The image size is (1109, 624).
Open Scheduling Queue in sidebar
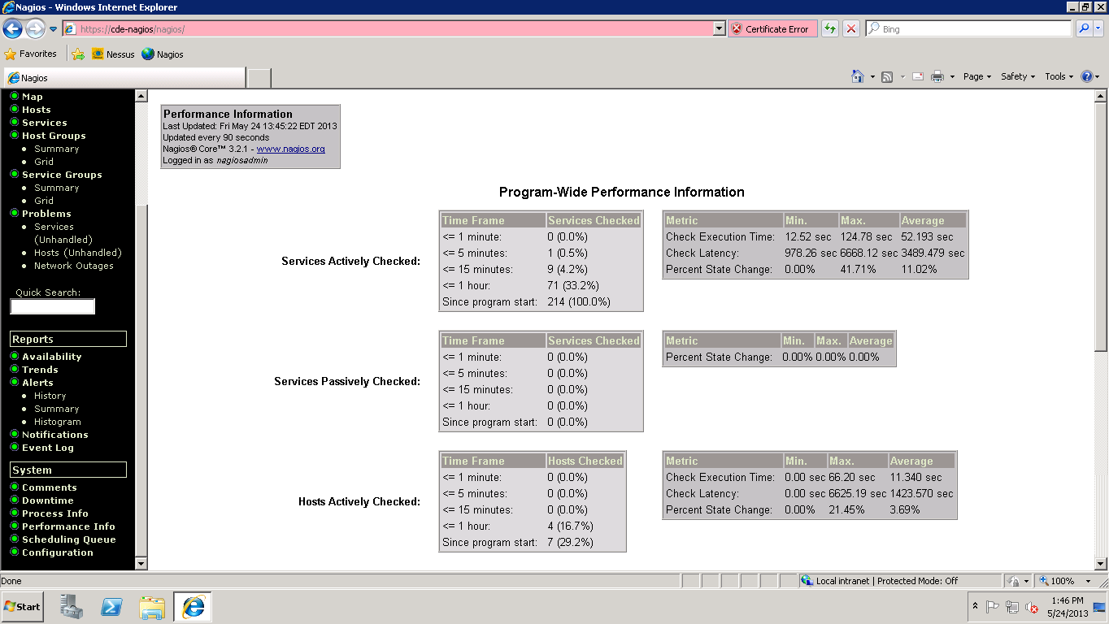[68, 539]
